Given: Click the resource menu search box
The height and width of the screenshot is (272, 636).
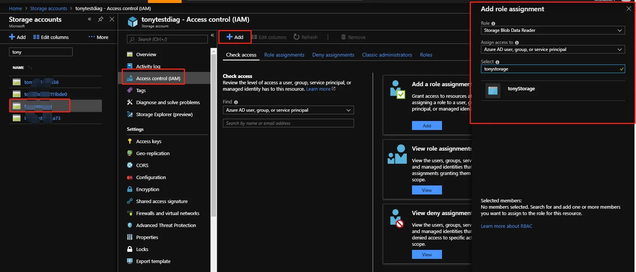Looking at the screenshot, I should (167, 39).
